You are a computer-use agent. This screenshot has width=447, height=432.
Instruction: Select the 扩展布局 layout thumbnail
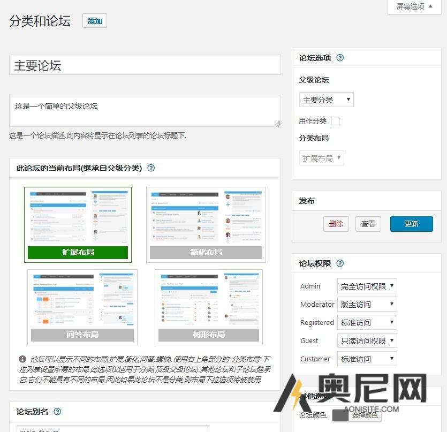point(78,225)
